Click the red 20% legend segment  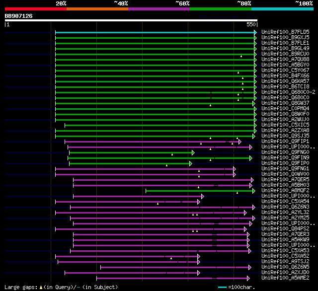(x=36, y=9)
